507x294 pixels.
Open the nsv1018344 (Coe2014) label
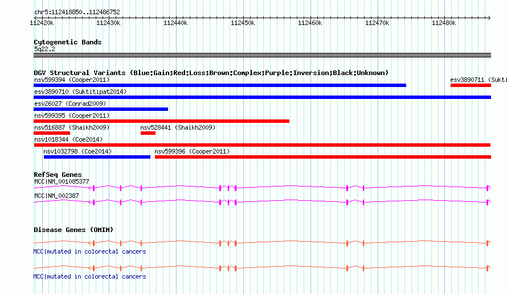(x=68, y=139)
